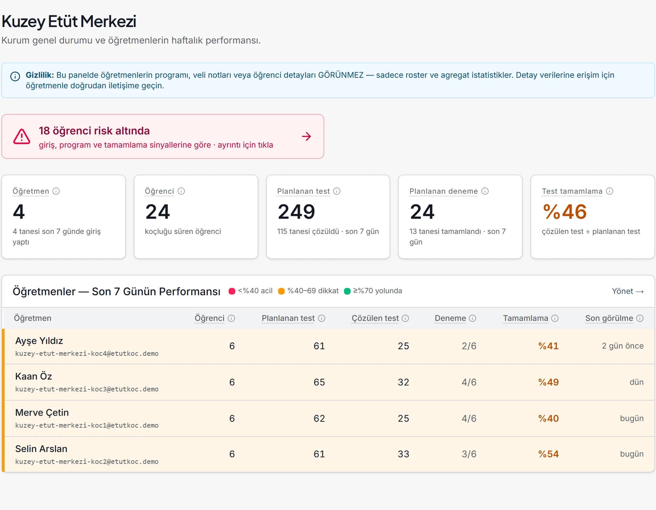Open the Yönet link in teachers panel
Screen dimensions: 656x510
628,291
